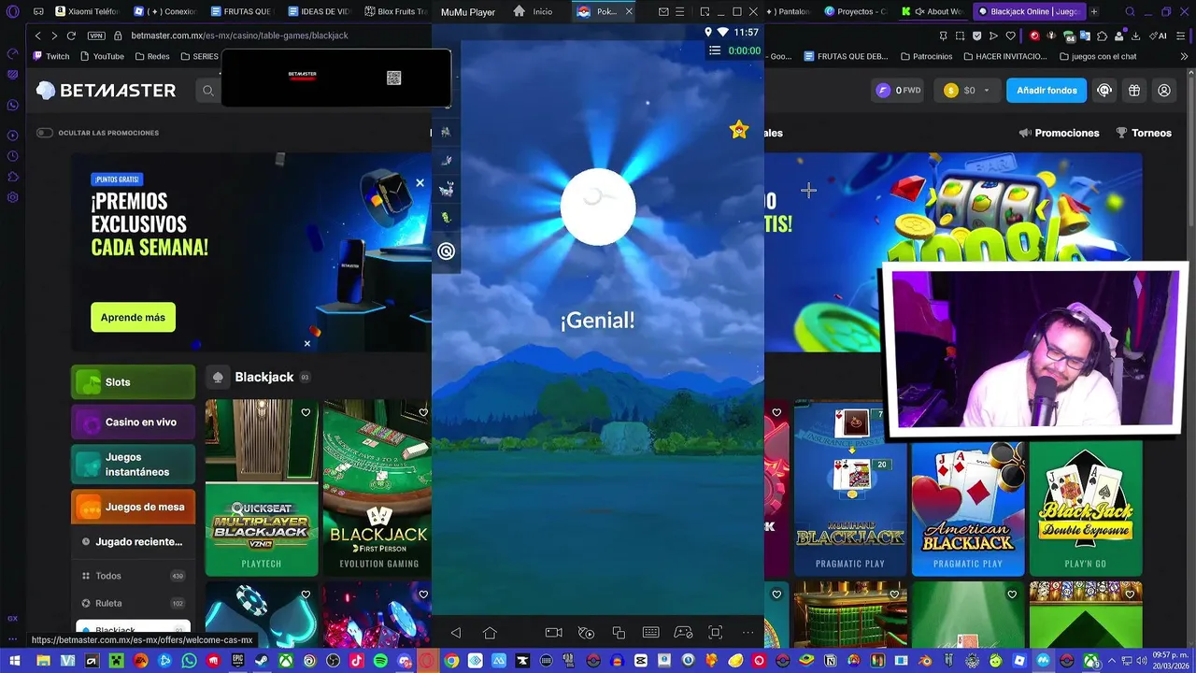Open Opera AI assistant icon
This screenshot has height=673, width=1196.
point(1160,36)
